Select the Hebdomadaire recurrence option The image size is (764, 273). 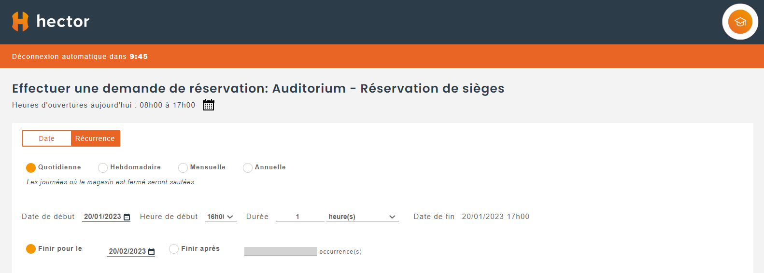103,167
